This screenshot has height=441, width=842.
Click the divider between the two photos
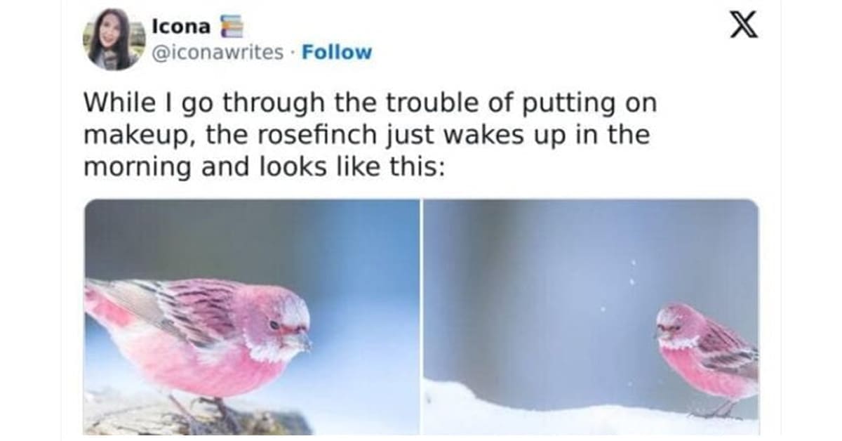click(x=421, y=317)
